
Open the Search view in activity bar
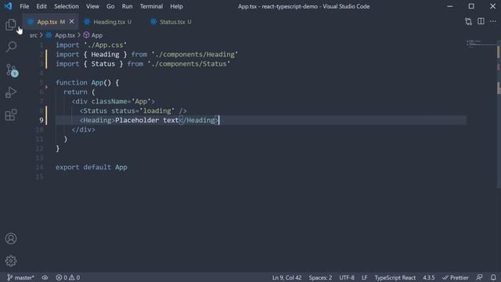click(x=11, y=47)
